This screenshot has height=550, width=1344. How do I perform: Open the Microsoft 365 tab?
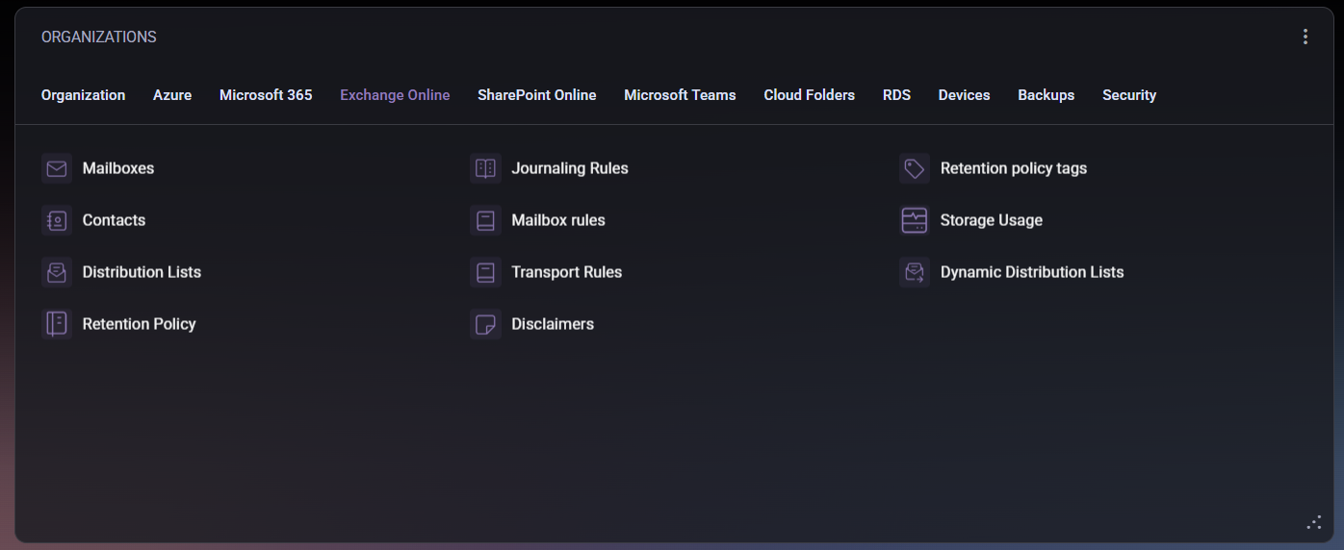266,95
